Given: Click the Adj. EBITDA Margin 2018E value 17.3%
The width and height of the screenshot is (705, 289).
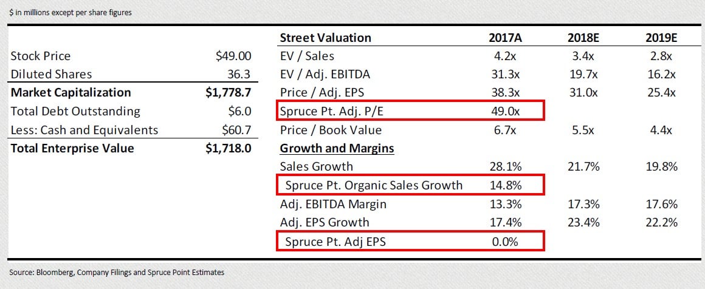Looking at the screenshot, I should (583, 204).
